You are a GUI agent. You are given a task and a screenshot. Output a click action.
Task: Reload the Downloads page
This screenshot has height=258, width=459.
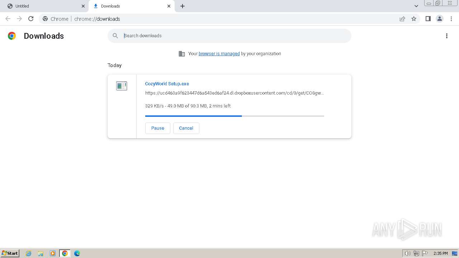31,19
